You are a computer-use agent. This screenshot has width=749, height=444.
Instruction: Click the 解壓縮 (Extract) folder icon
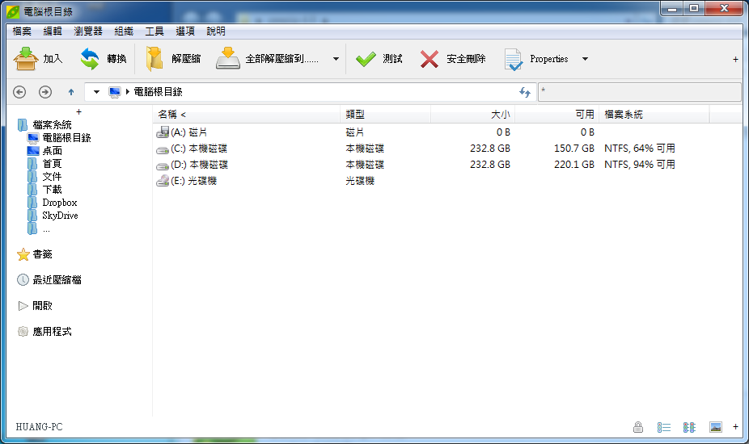tap(154, 59)
